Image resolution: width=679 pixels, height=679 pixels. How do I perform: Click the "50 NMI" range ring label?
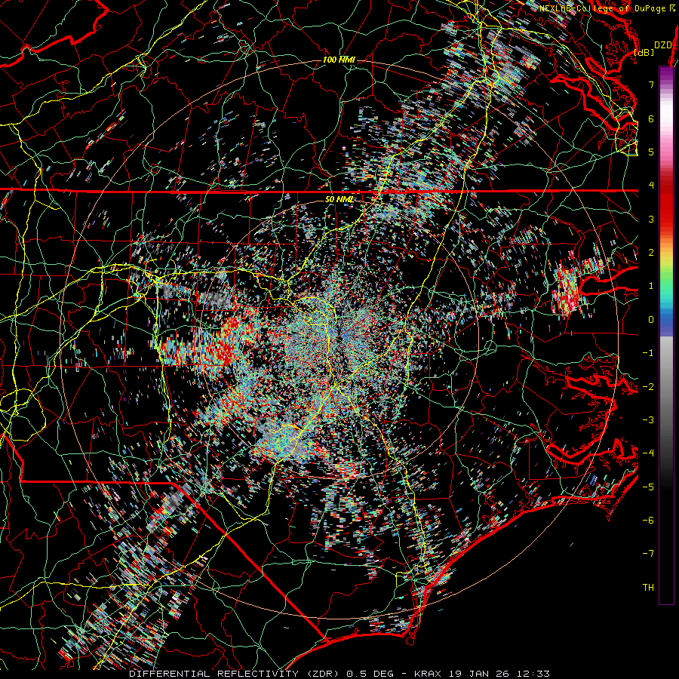click(x=339, y=199)
